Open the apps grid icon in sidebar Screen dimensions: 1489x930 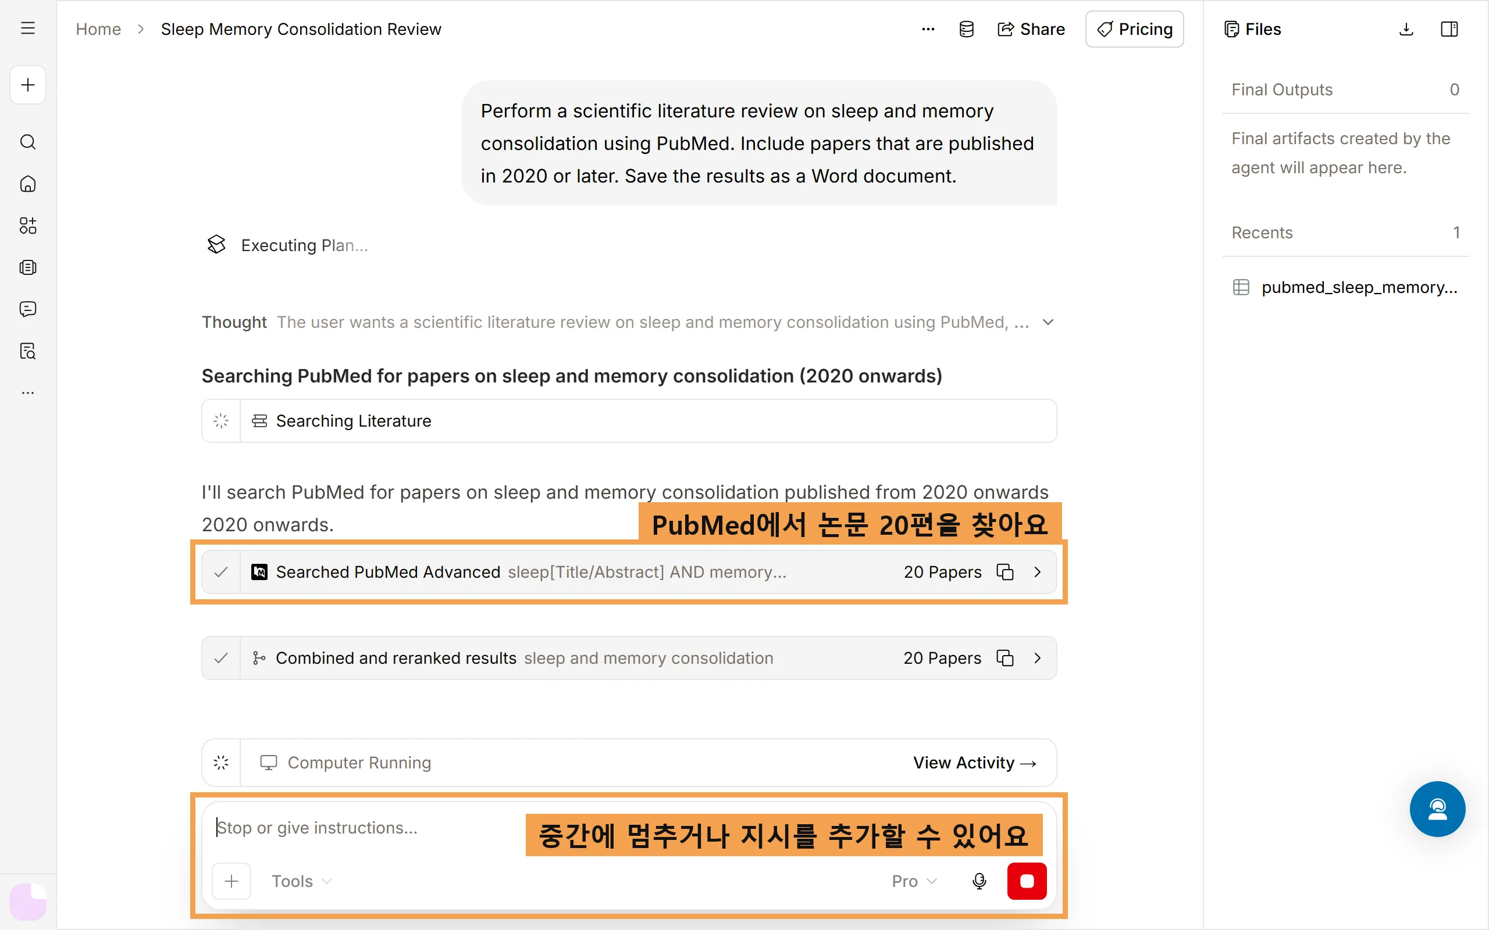pos(28,226)
